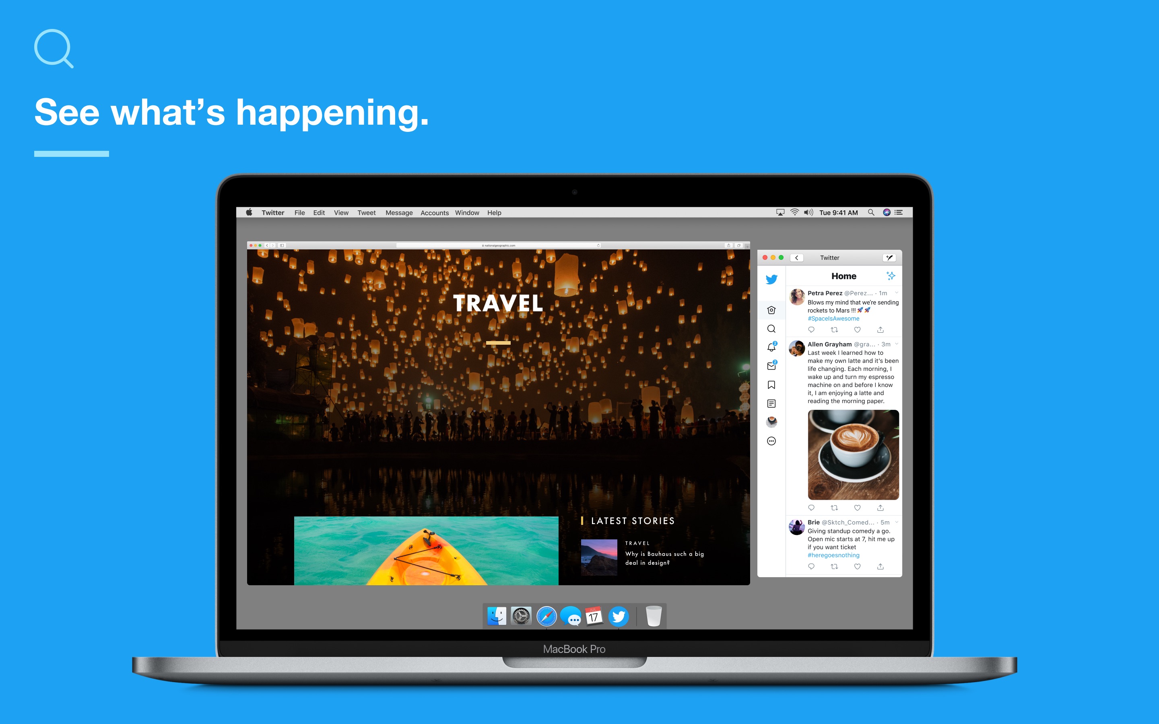
Task: Select the messages icon in Twitter sidebar
Action: pos(771,365)
